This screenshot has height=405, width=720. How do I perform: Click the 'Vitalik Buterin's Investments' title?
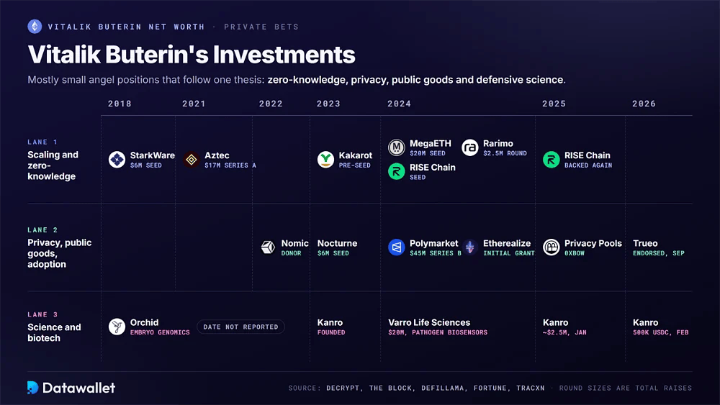[192, 55]
